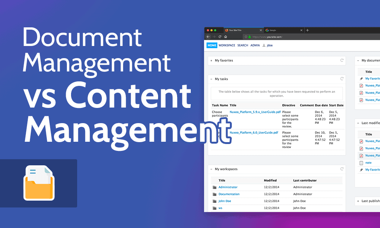Click the note document icon in Last modified panel

pos(361,163)
